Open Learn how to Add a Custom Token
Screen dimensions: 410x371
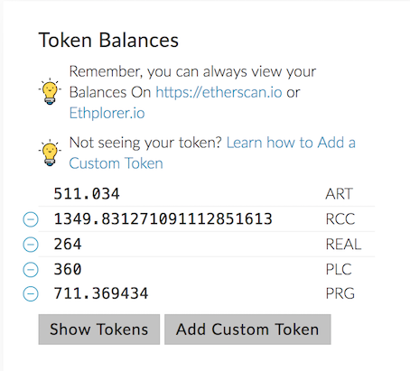tap(212, 153)
